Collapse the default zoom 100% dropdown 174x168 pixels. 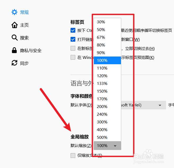pos(107,145)
